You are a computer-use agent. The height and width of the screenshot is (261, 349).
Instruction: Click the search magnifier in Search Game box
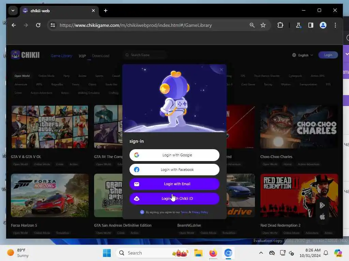click(x=127, y=55)
